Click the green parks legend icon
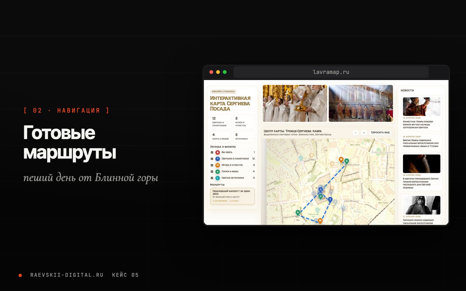The height and width of the screenshot is (291, 466). coord(218,172)
